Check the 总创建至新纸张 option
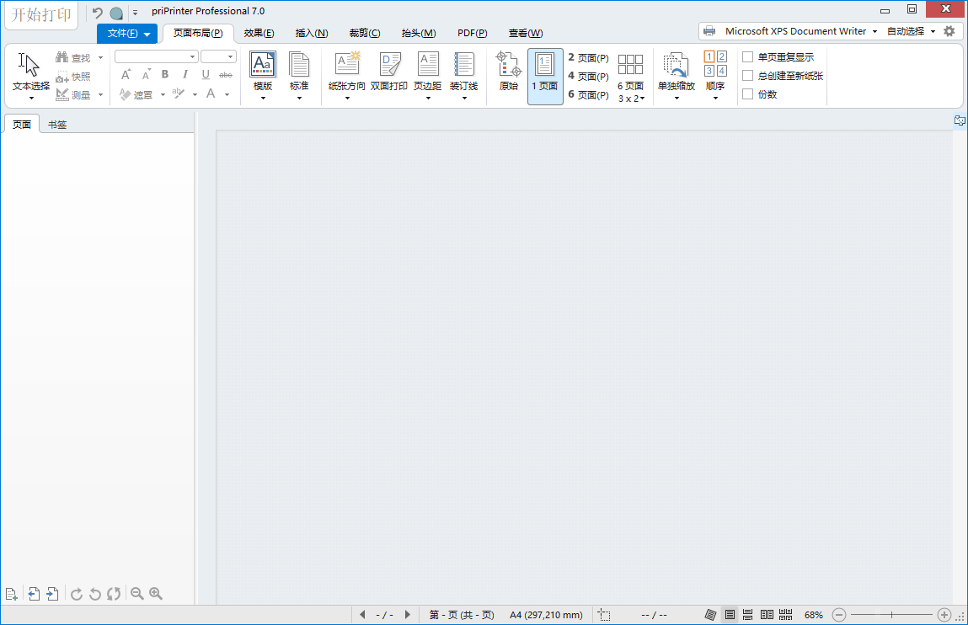Screen dimensions: 968x625 click(x=747, y=76)
